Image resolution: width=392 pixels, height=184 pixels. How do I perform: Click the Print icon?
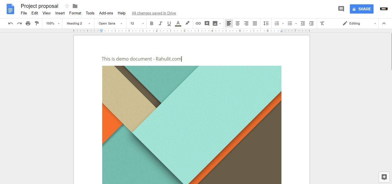coord(28,23)
